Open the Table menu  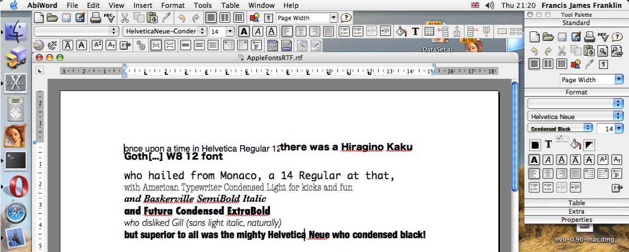point(230,5)
